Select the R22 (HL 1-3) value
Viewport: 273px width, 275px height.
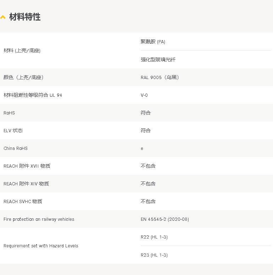tap(154, 237)
